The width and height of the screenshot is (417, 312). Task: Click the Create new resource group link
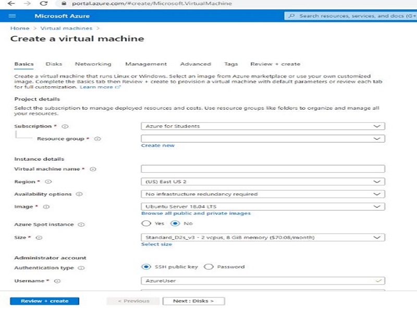[158, 146]
